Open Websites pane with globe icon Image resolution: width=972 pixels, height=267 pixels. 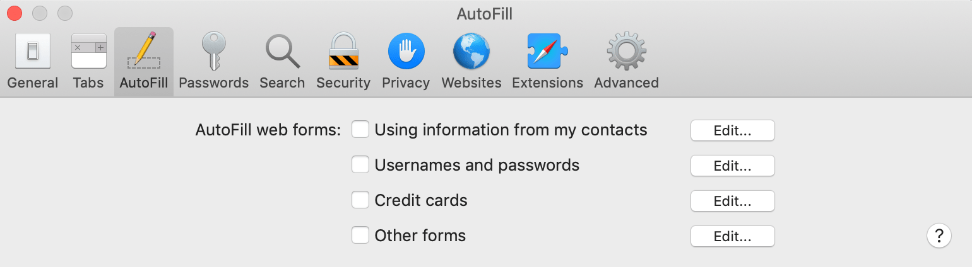[x=471, y=62]
